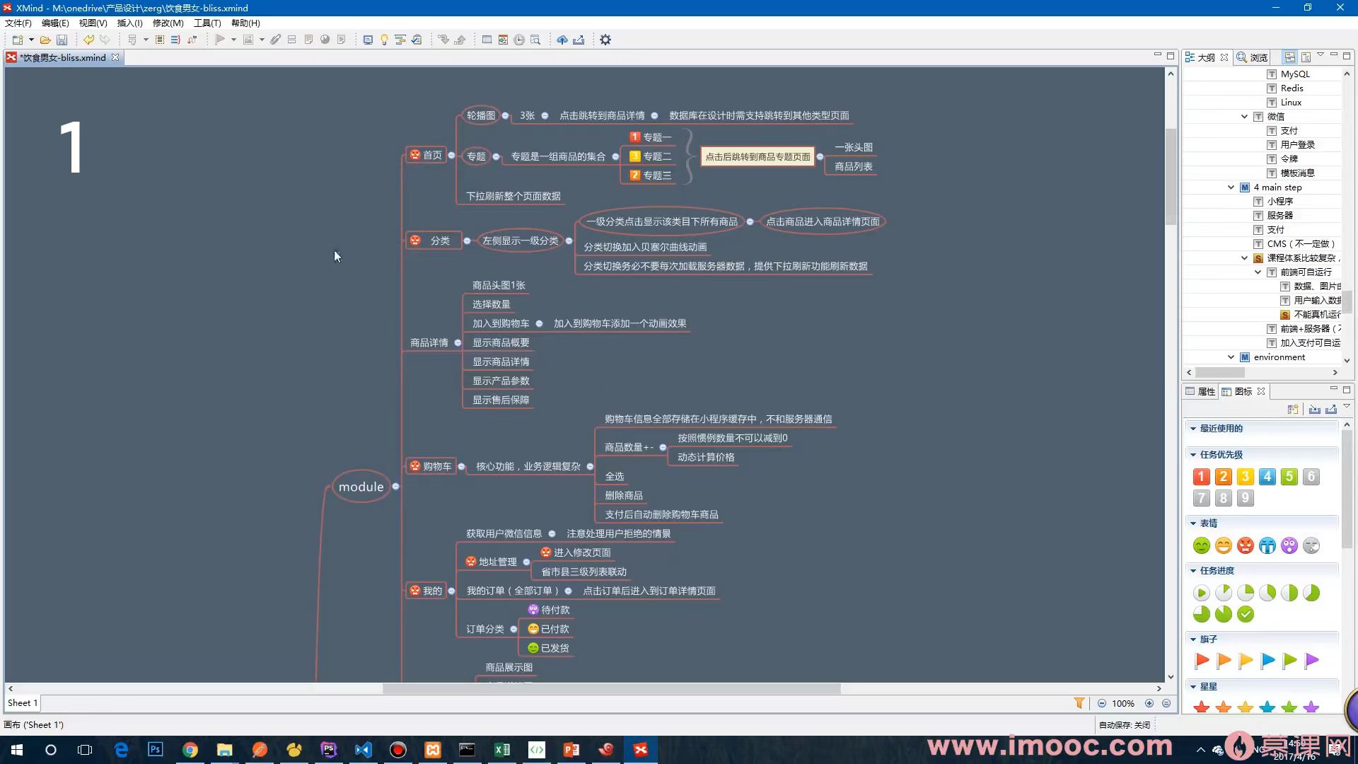Select the 购物车 topic node
1358x764 pixels.
coord(430,466)
